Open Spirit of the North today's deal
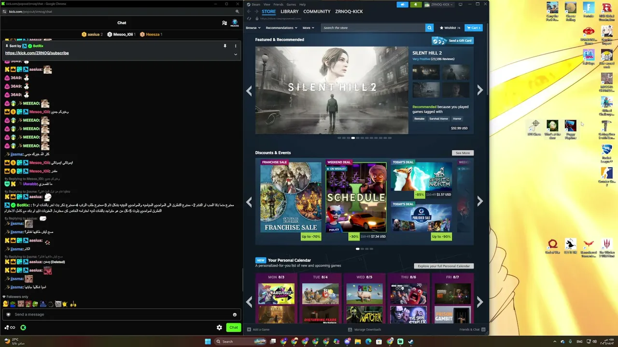Screen dimensions: 618x347 point(421,179)
